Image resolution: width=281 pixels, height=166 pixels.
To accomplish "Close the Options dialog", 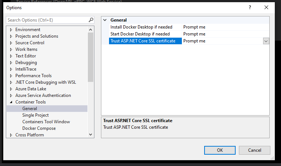I will tap(266, 7).
